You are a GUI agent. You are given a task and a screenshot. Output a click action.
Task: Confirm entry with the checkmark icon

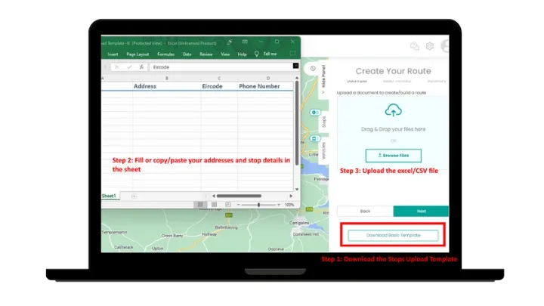(129, 67)
